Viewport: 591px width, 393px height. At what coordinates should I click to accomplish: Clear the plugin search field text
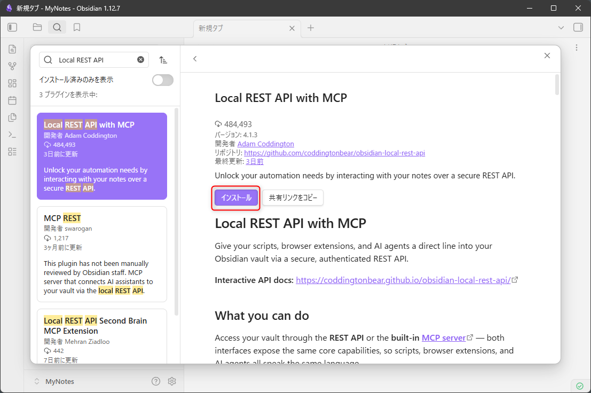140,59
